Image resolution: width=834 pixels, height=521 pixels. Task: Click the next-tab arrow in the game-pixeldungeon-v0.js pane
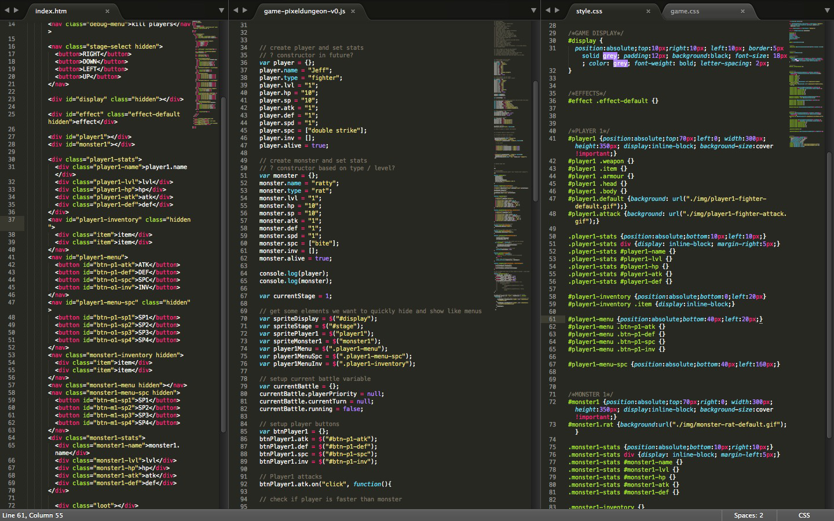point(245,10)
